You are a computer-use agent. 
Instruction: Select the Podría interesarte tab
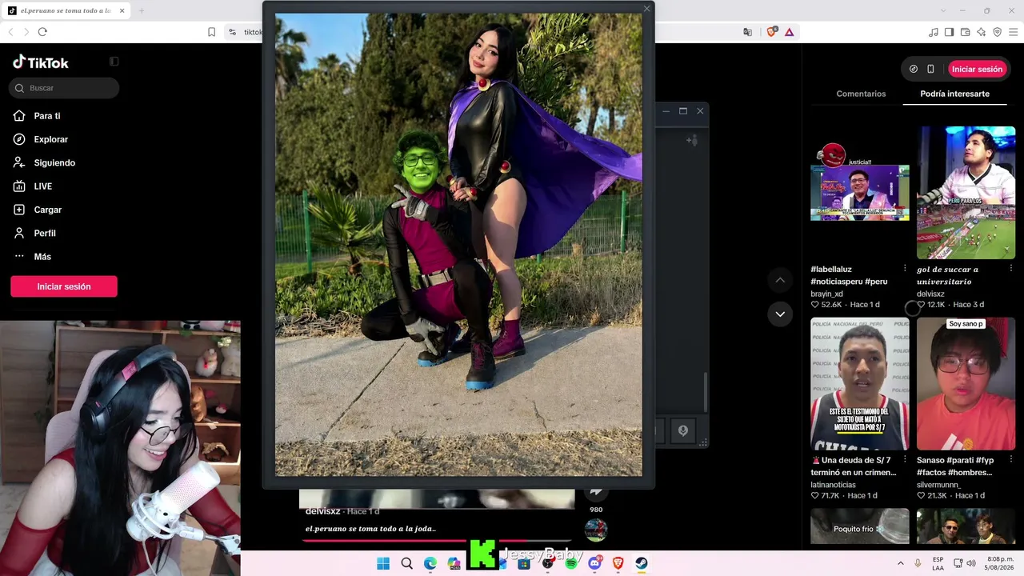954,94
